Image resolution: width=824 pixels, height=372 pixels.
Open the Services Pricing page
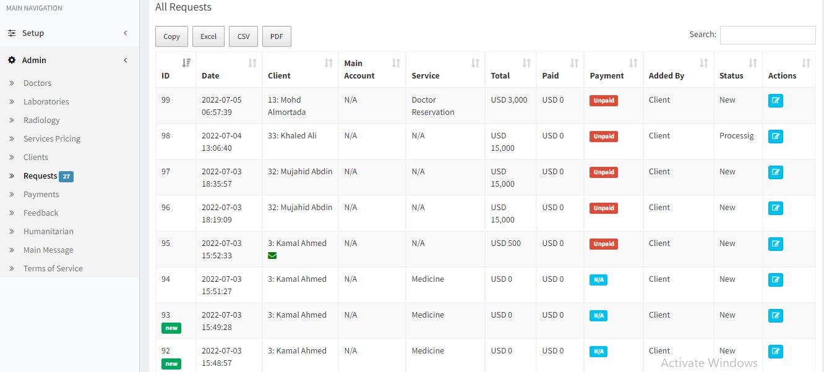[x=52, y=139]
